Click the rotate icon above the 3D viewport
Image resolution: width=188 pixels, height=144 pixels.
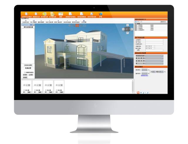81,26
